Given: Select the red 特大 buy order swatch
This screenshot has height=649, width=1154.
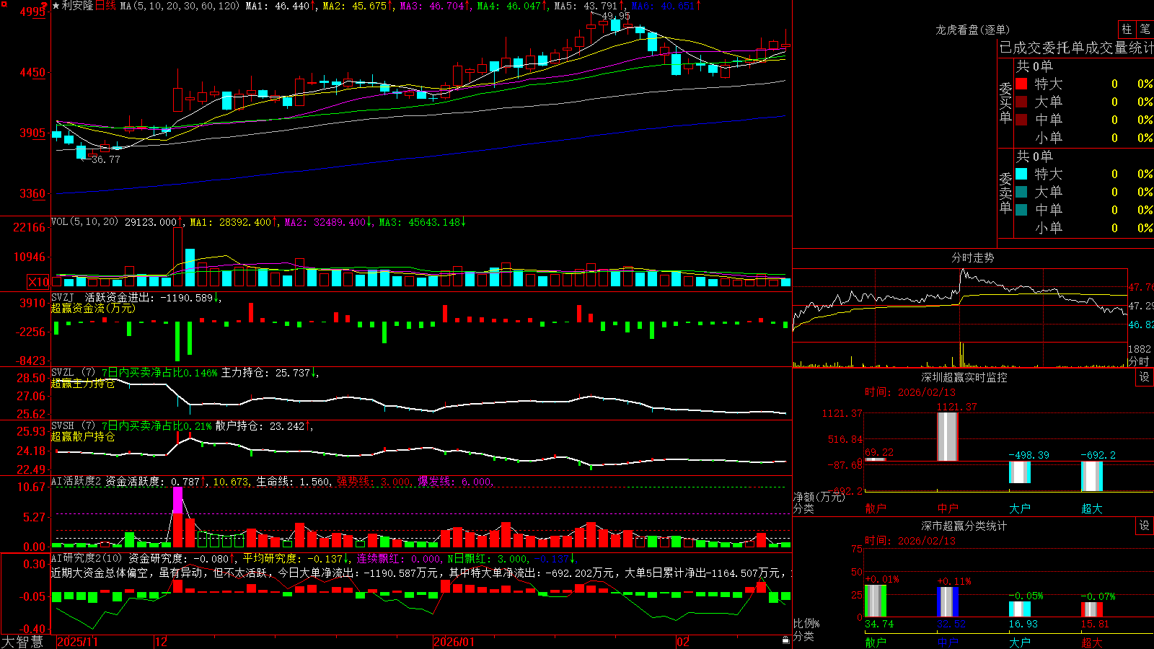Looking at the screenshot, I should 1021,84.
